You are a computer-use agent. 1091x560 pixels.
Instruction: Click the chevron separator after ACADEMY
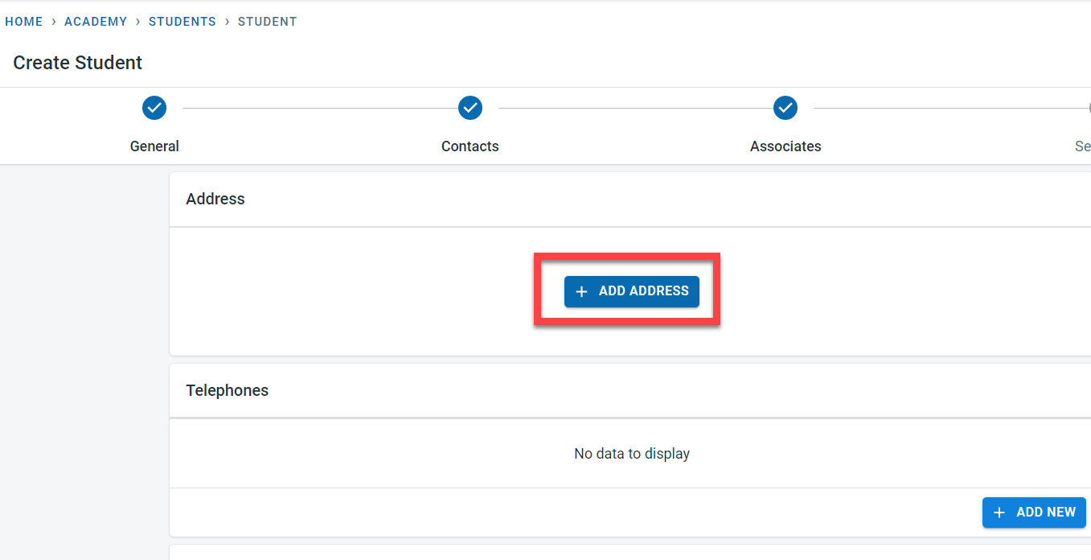138,22
